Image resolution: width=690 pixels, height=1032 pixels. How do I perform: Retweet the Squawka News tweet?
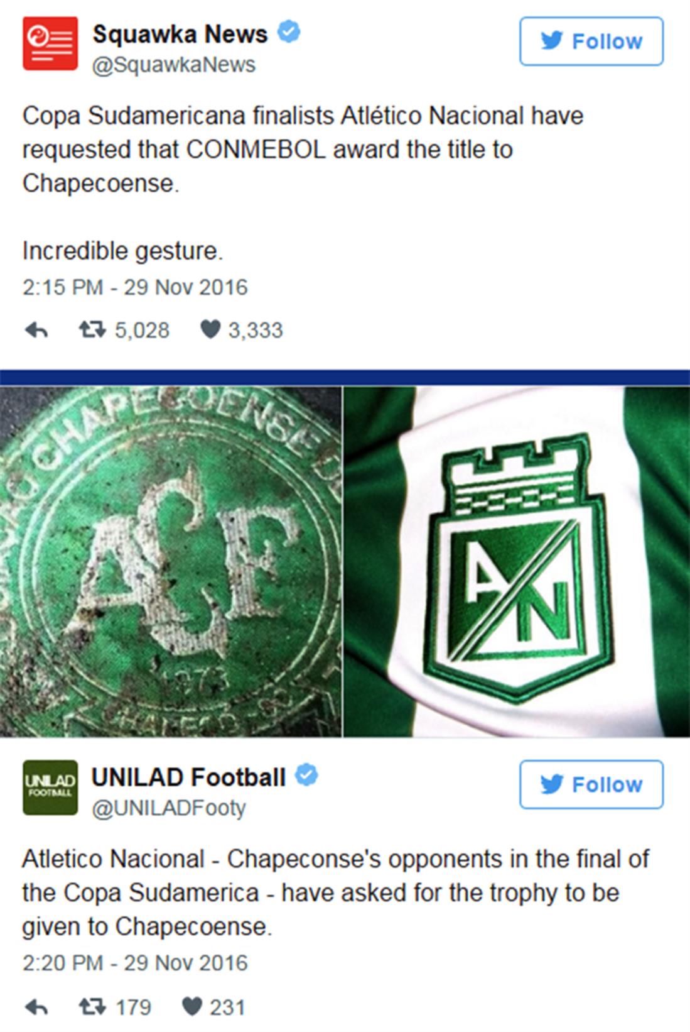tap(92, 329)
